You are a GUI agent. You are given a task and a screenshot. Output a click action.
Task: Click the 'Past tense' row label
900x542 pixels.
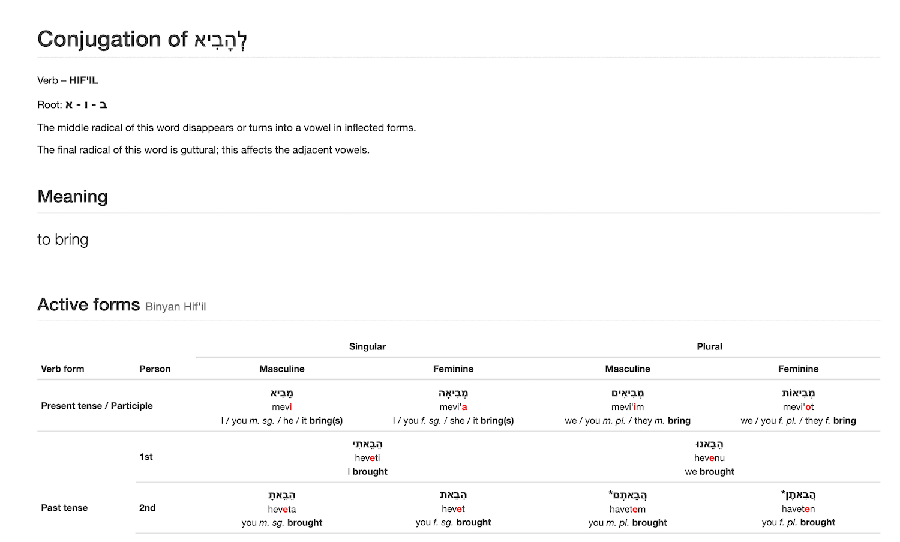(x=64, y=508)
